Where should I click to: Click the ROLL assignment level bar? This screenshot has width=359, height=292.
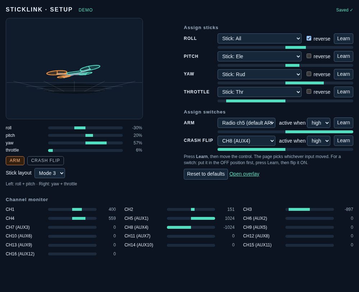[x=285, y=47]
